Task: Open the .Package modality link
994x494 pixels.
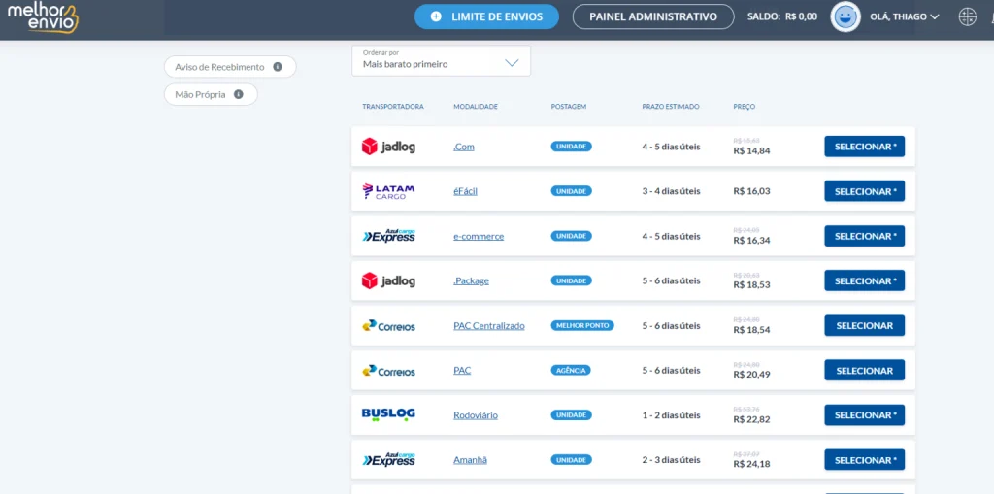Action: 471,280
